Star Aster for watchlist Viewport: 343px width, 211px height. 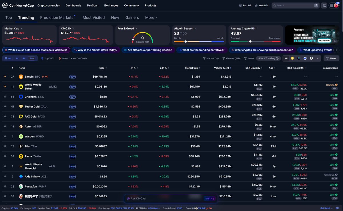pos(5,126)
